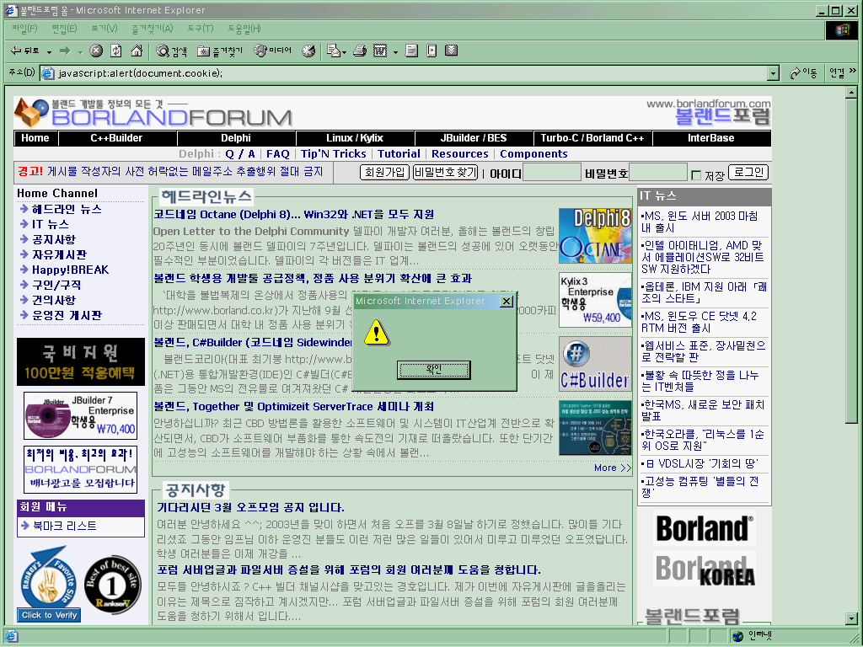This screenshot has height=647, width=863.
Task: Open the 보기(V) menu
Action: tap(104, 29)
